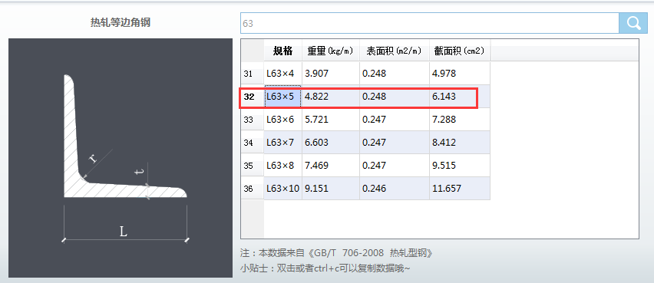Select section area cell 9.515
This screenshot has height=283, width=654.
[x=460, y=166]
